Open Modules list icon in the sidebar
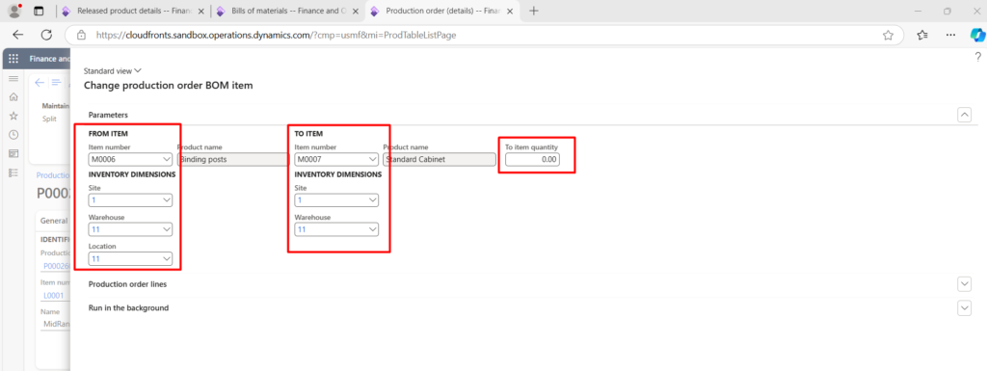The width and height of the screenshot is (987, 371). click(13, 172)
